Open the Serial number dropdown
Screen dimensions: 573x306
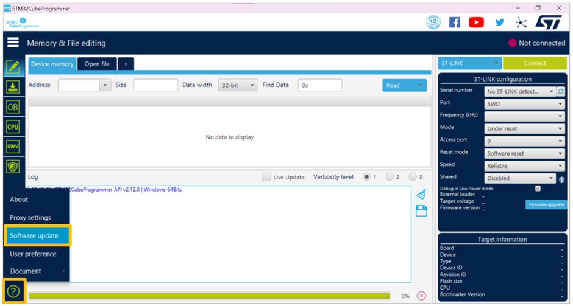tap(521, 91)
